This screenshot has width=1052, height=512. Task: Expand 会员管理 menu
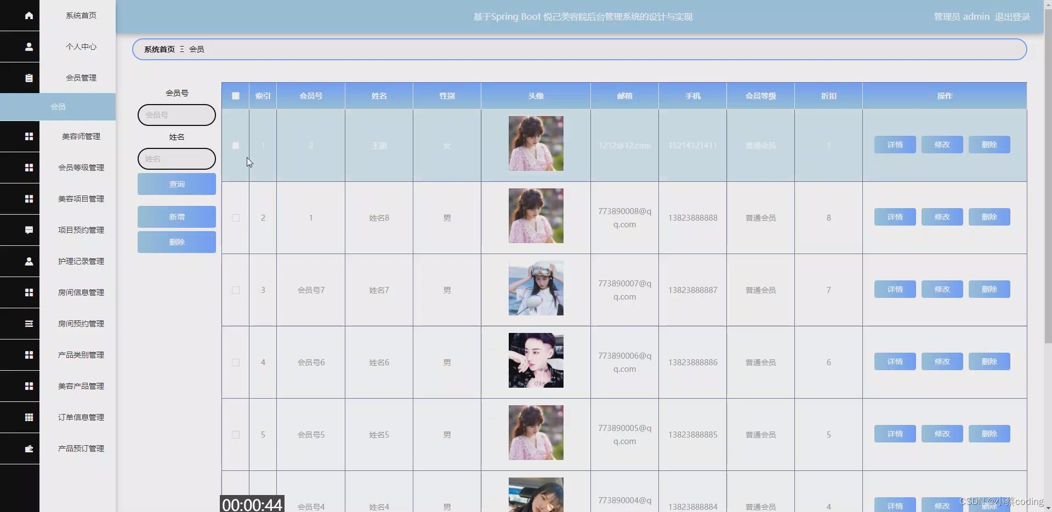point(81,78)
